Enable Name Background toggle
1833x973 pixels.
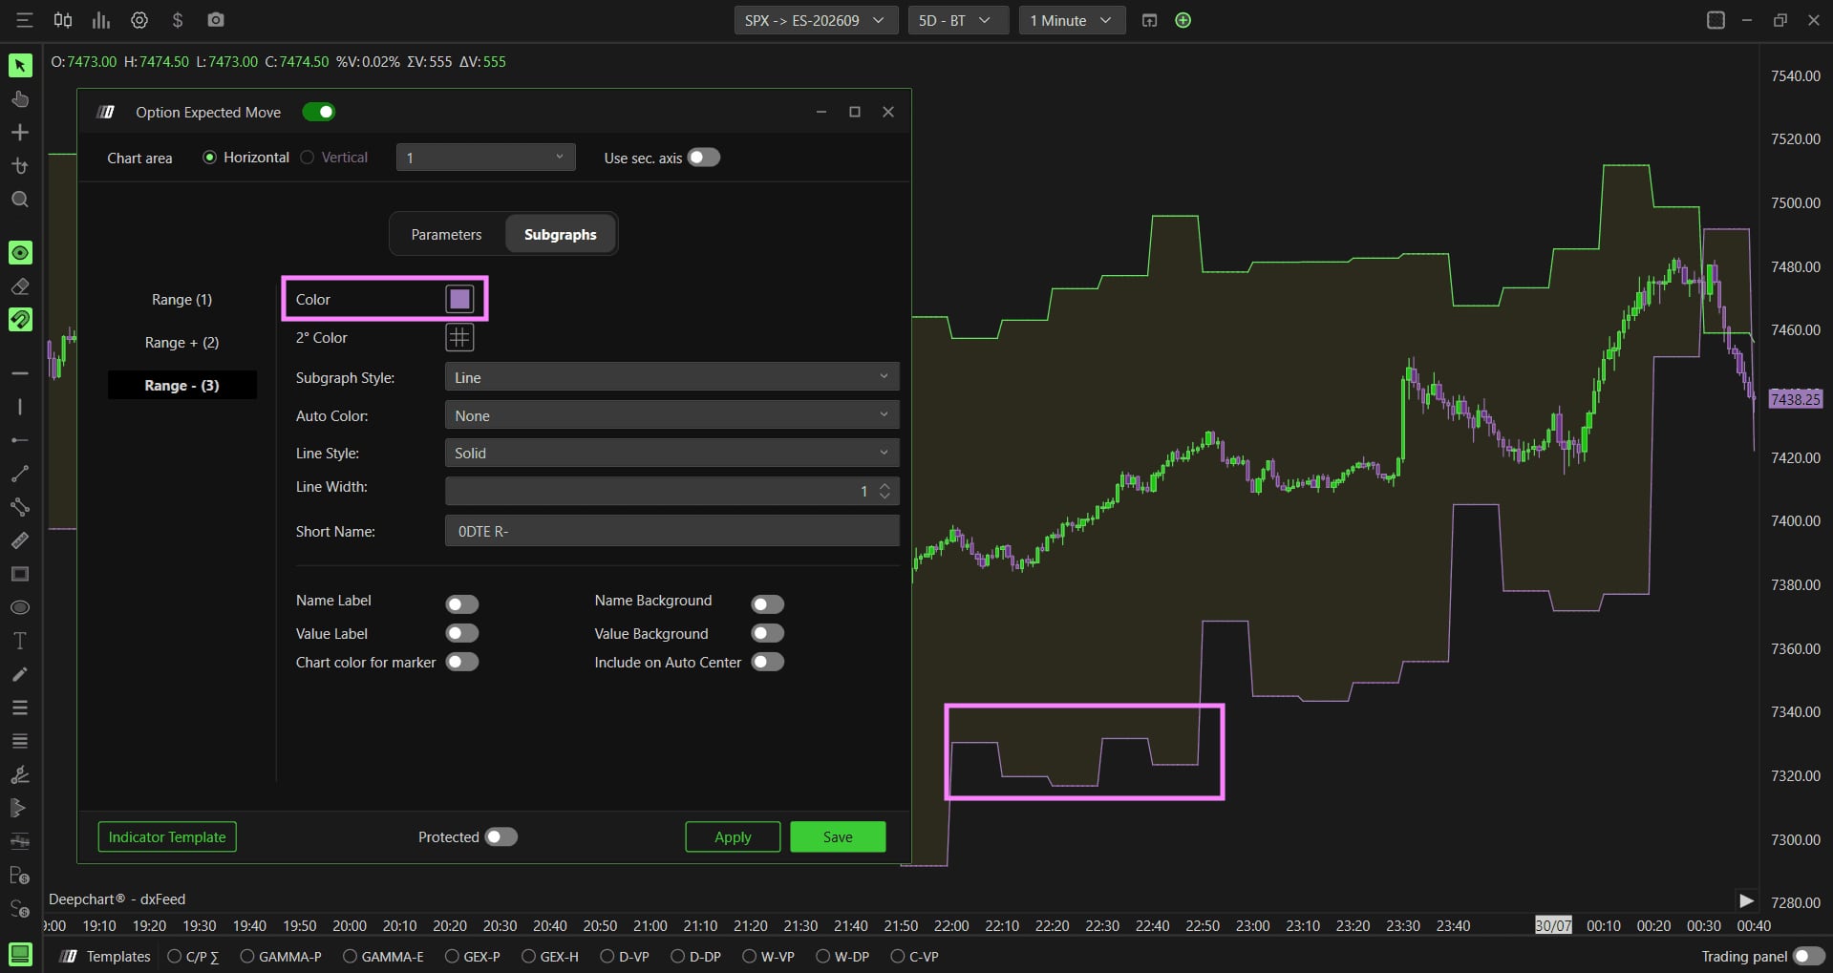click(768, 604)
